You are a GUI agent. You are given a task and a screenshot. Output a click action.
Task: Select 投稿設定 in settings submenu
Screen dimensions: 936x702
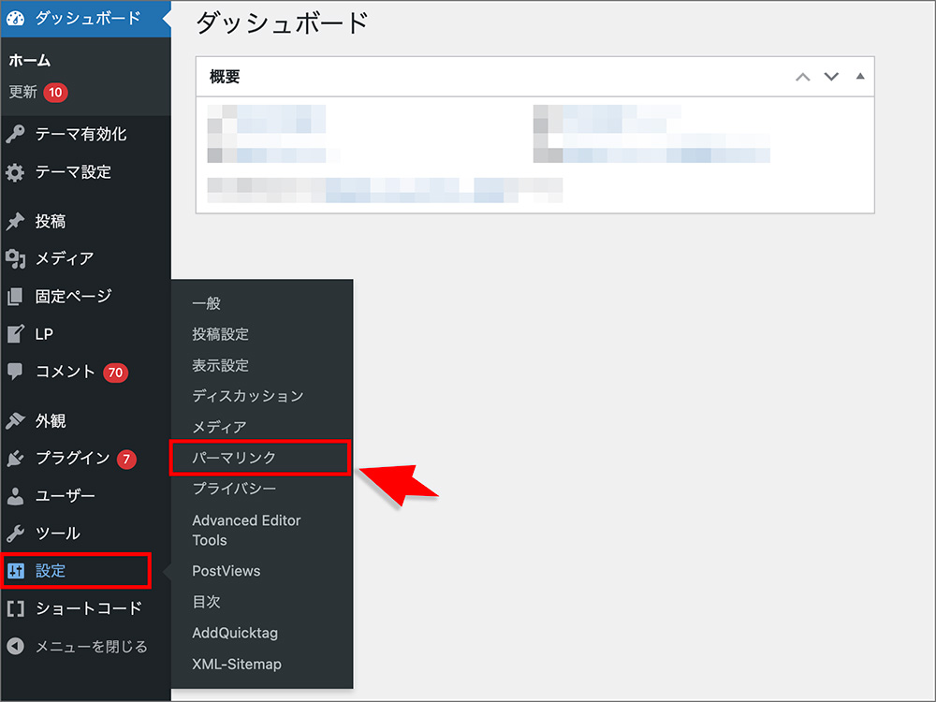(x=220, y=334)
